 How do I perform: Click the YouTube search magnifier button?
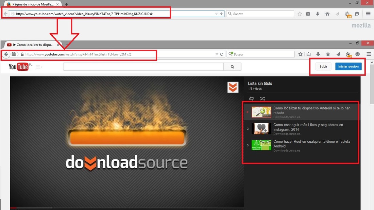tap(232, 67)
